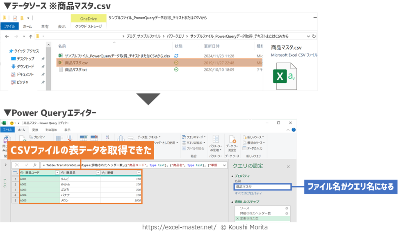
Task: Click the gear icon beside ソース step
Action: 287,208
